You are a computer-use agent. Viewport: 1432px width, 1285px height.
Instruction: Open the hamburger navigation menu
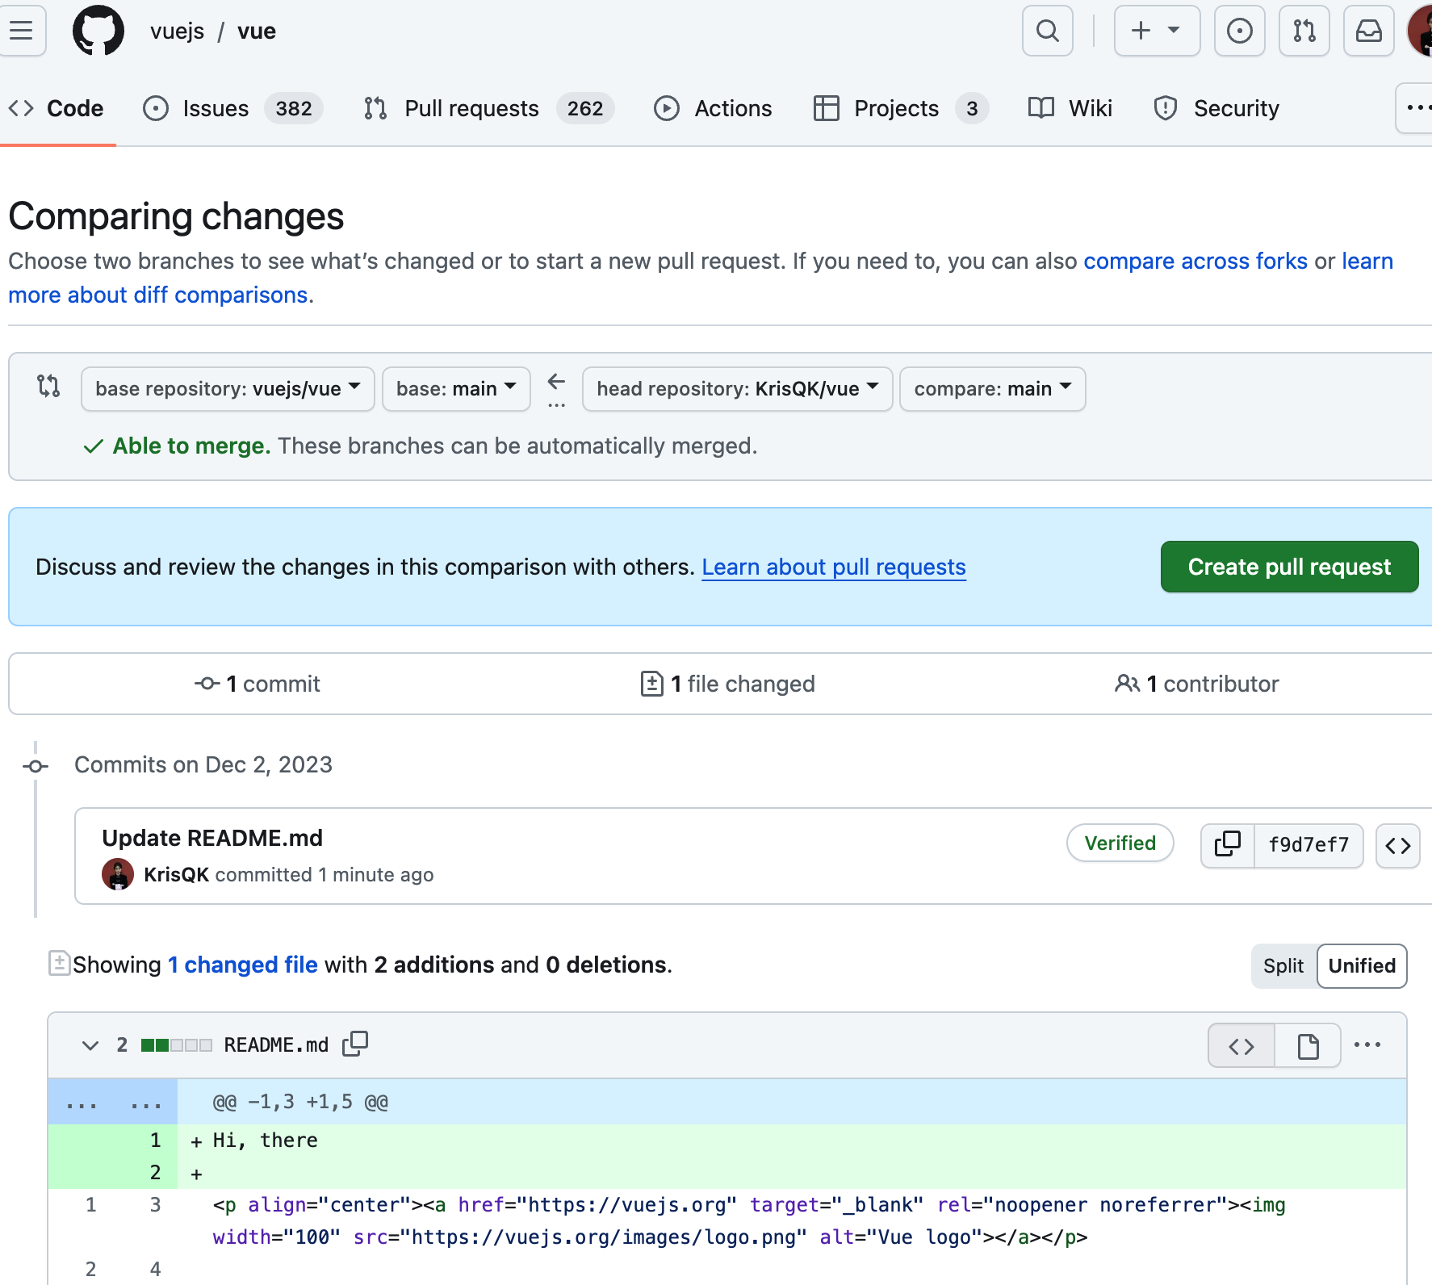[22, 31]
